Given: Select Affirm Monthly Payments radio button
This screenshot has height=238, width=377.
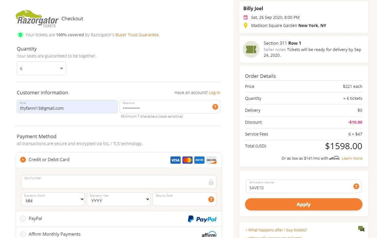Looking at the screenshot, I should tap(23, 234).
